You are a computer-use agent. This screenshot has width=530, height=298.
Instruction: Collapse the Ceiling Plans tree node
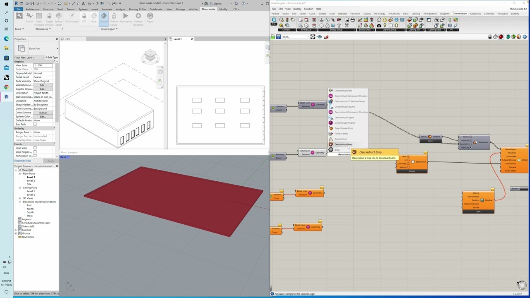tap(20, 187)
